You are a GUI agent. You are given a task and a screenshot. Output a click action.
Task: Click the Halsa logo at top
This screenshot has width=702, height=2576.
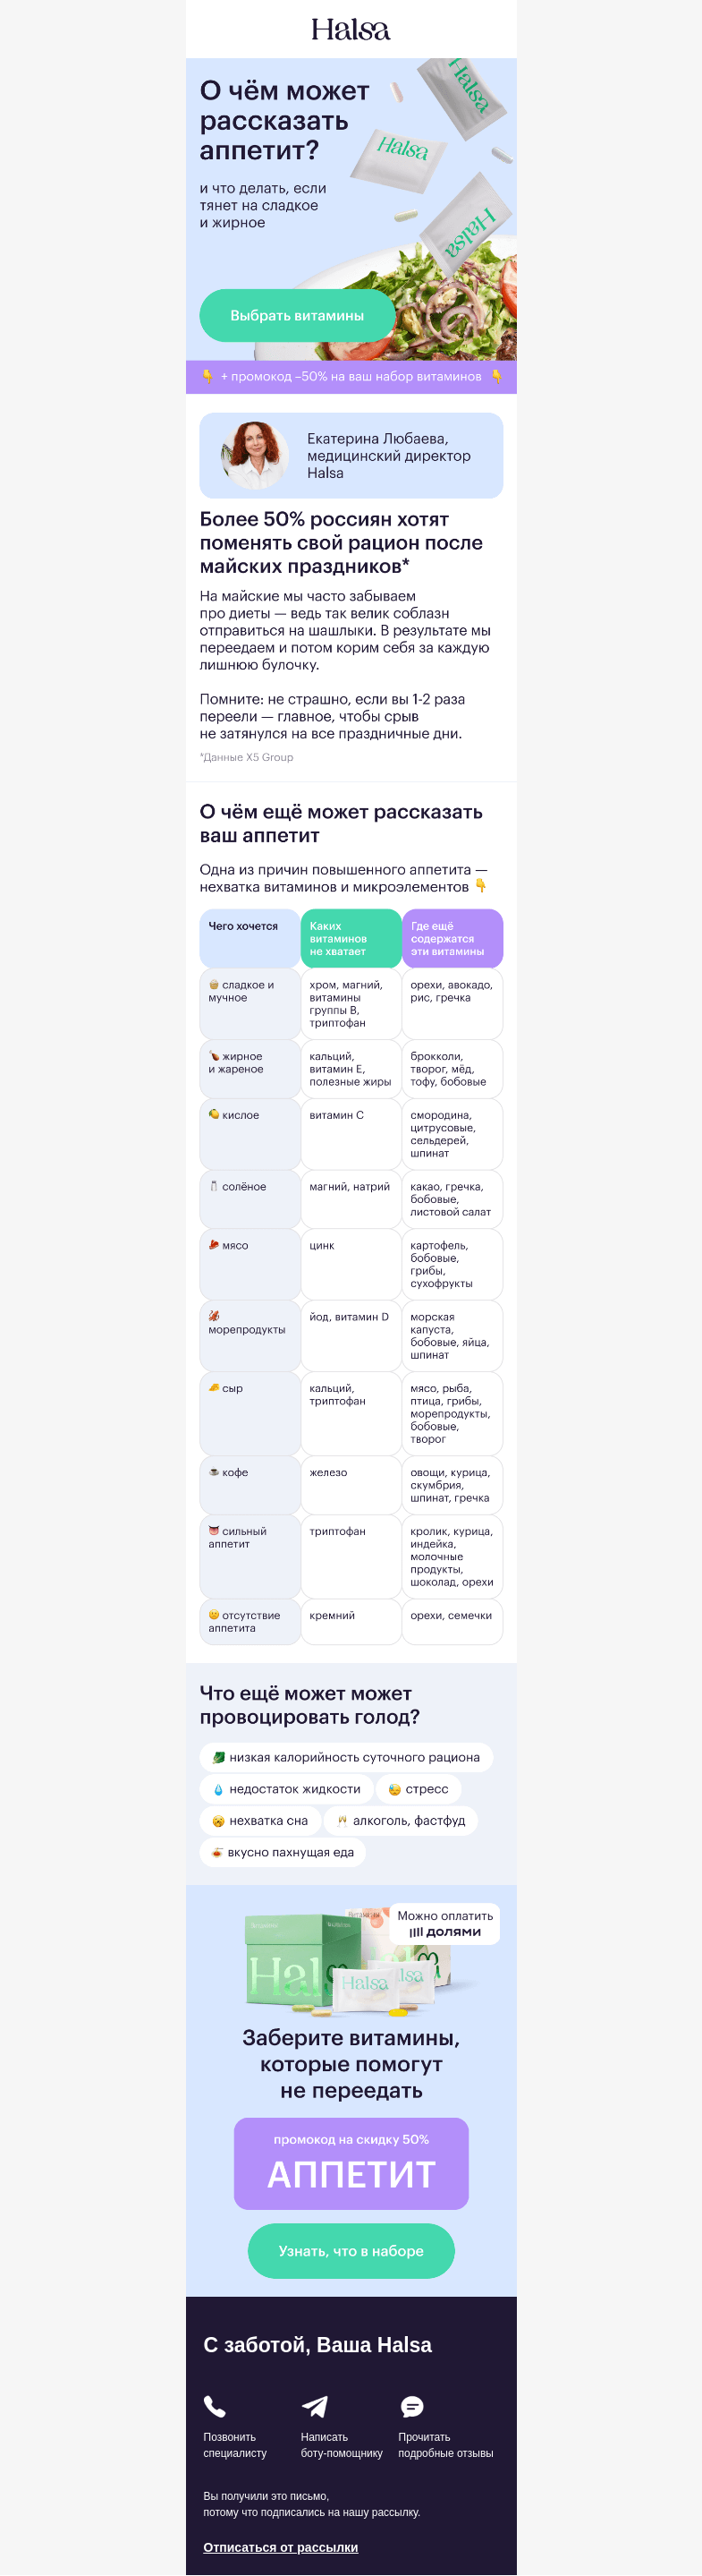click(x=351, y=29)
